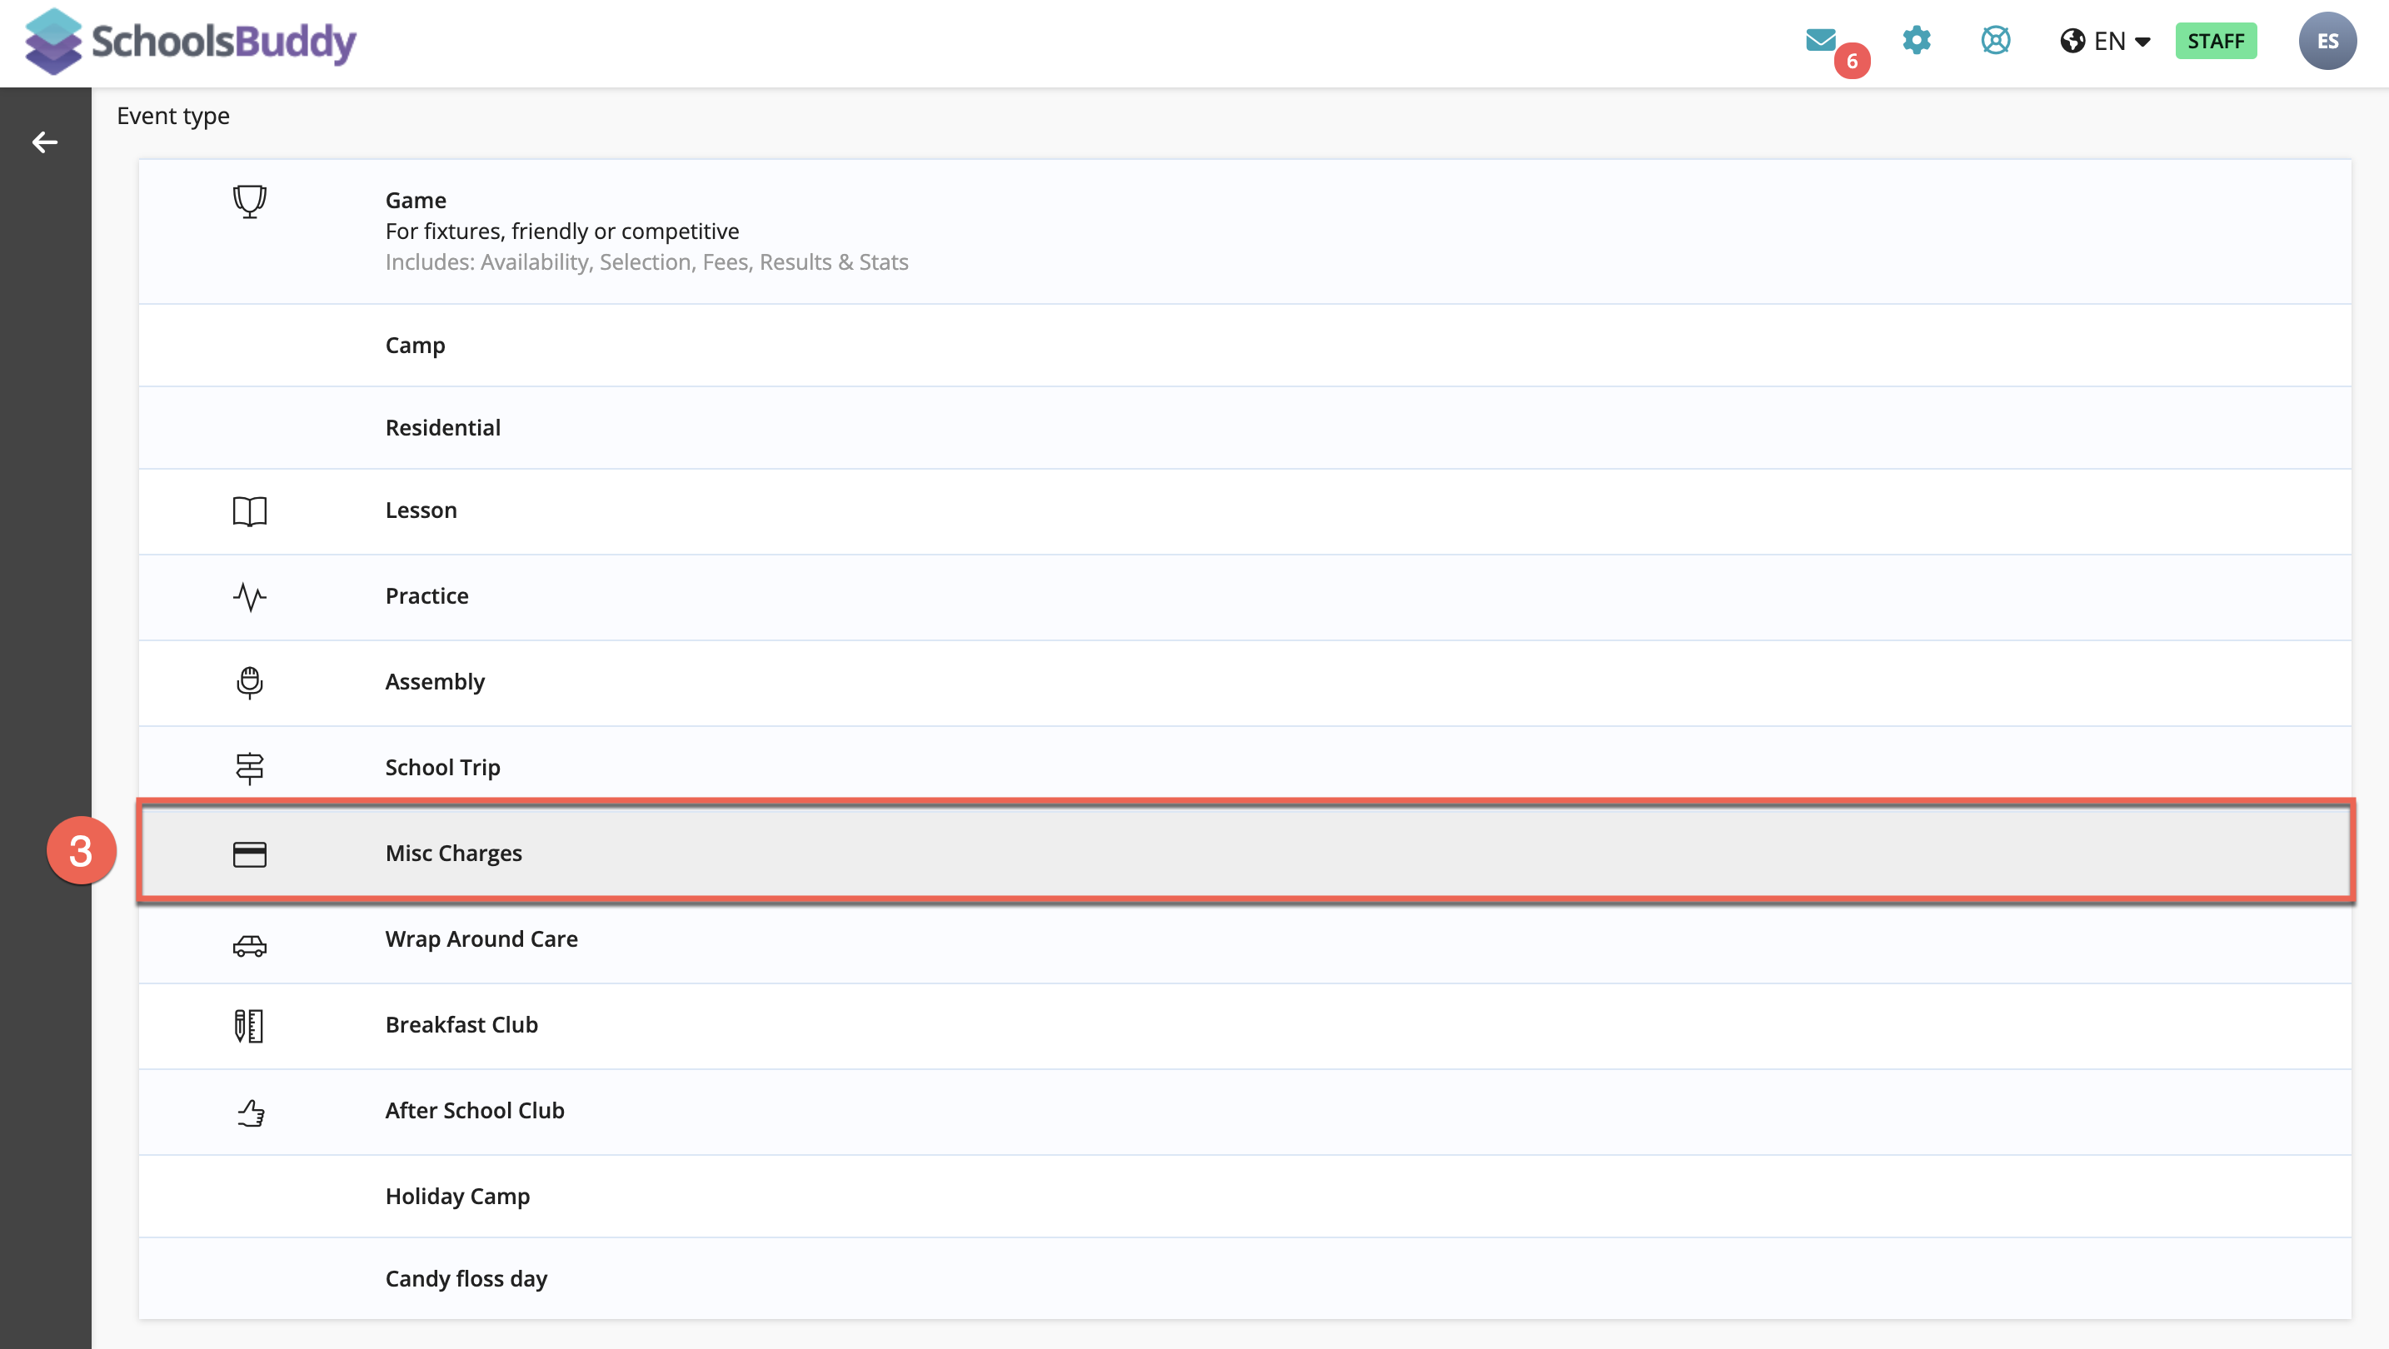Select After School Club option
The image size is (2389, 1349).
(x=1244, y=1112)
